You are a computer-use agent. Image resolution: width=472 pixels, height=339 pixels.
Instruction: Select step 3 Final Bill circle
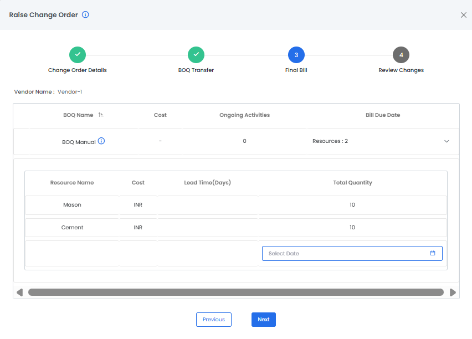pos(296,55)
